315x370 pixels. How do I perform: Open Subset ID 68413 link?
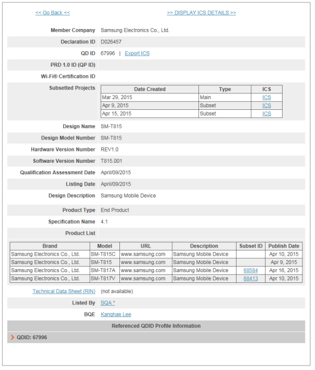pyautogui.click(x=251, y=279)
